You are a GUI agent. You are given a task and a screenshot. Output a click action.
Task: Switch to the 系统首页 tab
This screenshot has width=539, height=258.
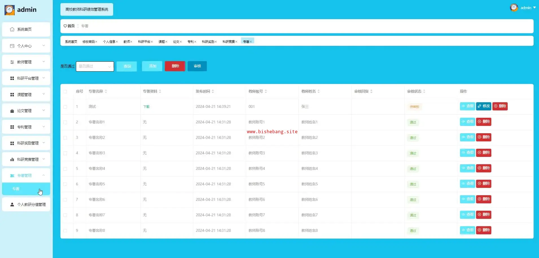click(71, 42)
